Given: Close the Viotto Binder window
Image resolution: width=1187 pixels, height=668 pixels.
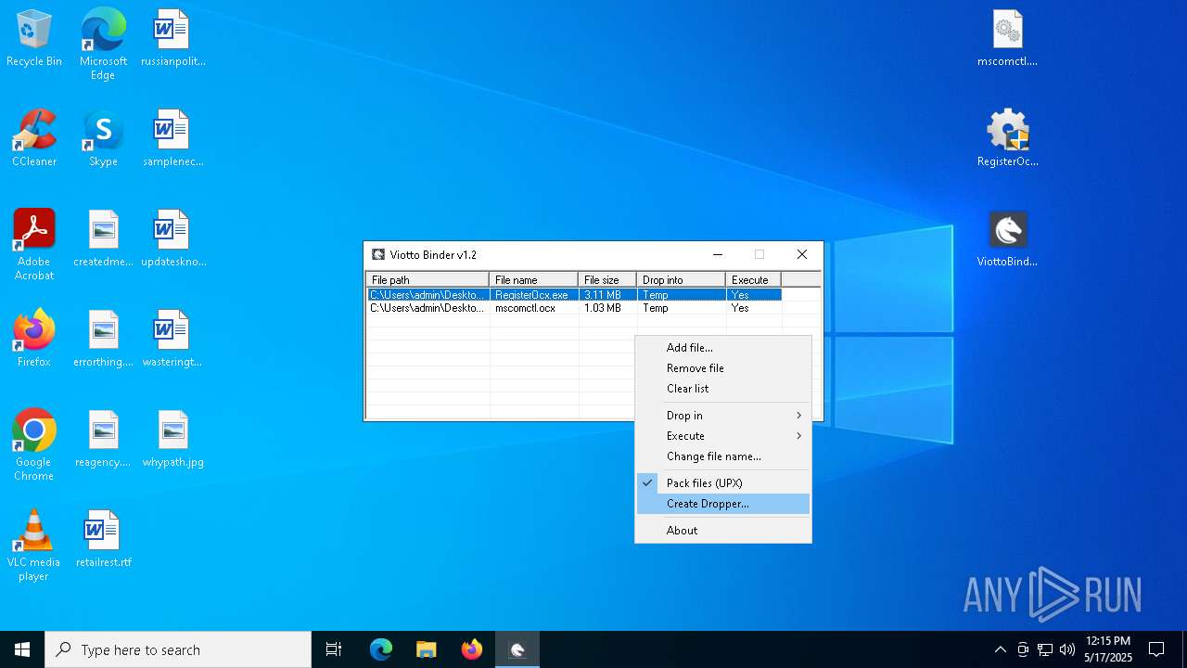Looking at the screenshot, I should pos(802,254).
